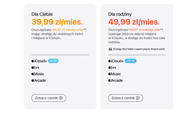The height and width of the screenshot is (117, 195).
Task: Click the Apple TV+ logo in Dla Ciebie plan
Action: pyautogui.click(x=36, y=67)
